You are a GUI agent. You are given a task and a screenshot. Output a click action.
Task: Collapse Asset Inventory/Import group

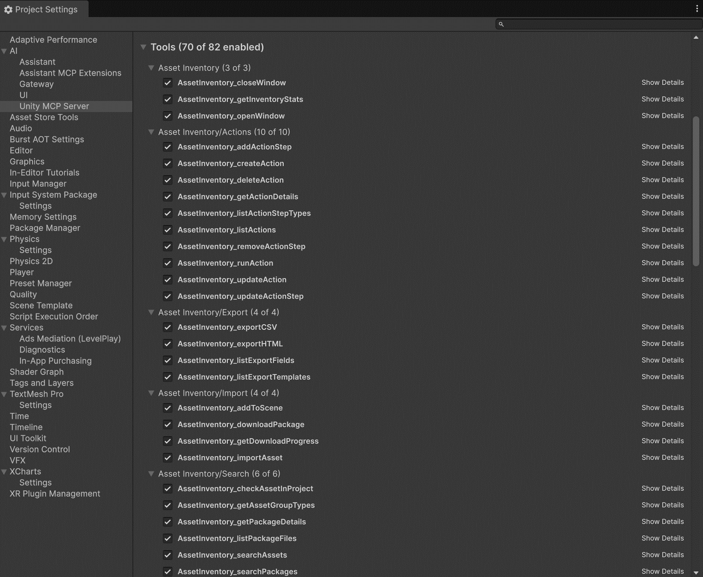[151, 393]
